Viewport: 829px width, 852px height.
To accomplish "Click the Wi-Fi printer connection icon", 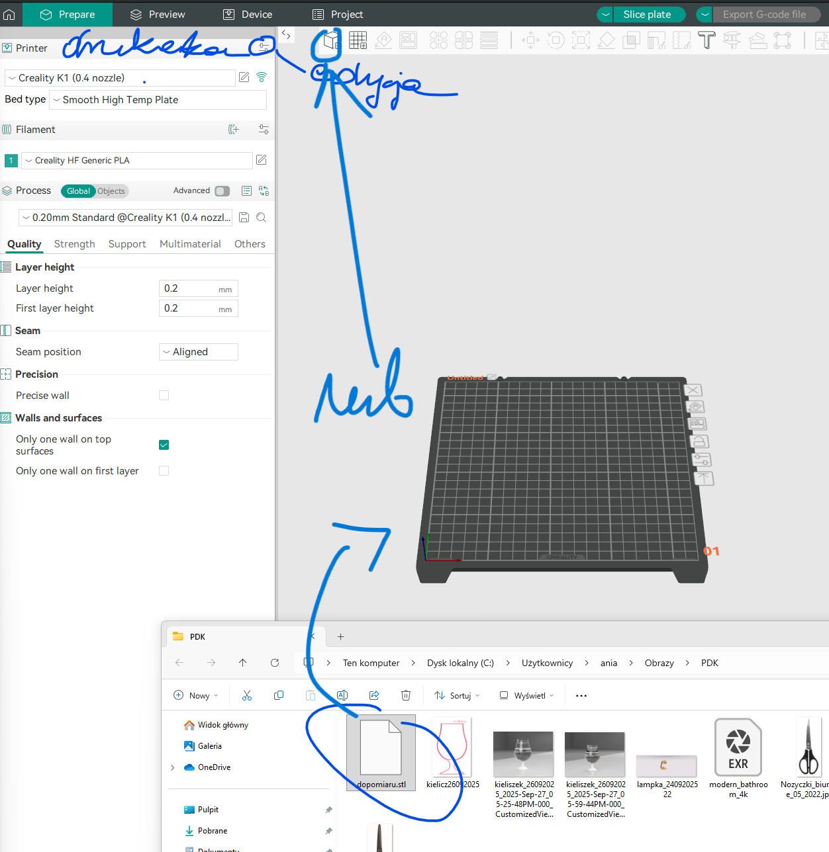I will [x=262, y=77].
